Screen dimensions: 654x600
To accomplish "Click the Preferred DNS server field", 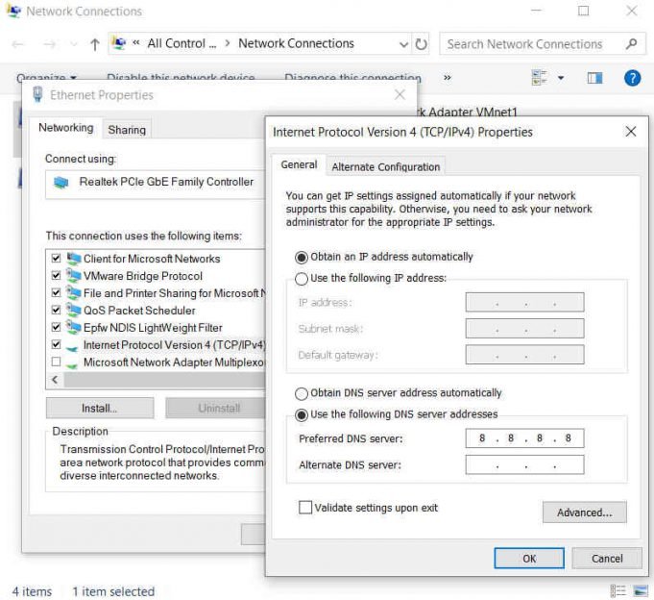I will [524, 438].
